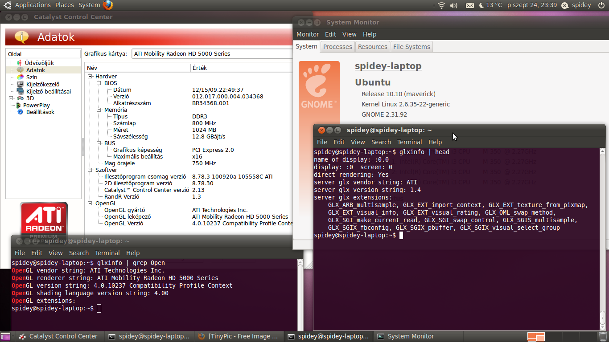Select the Szín color wheel icon

[x=20, y=77]
